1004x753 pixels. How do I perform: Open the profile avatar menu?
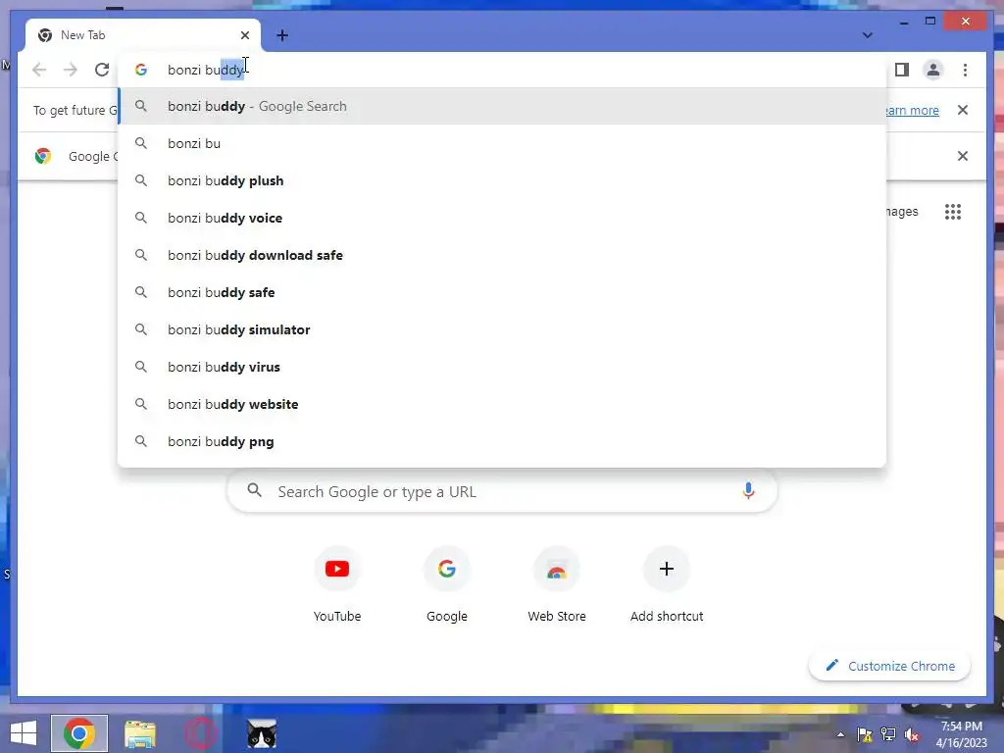tap(933, 70)
